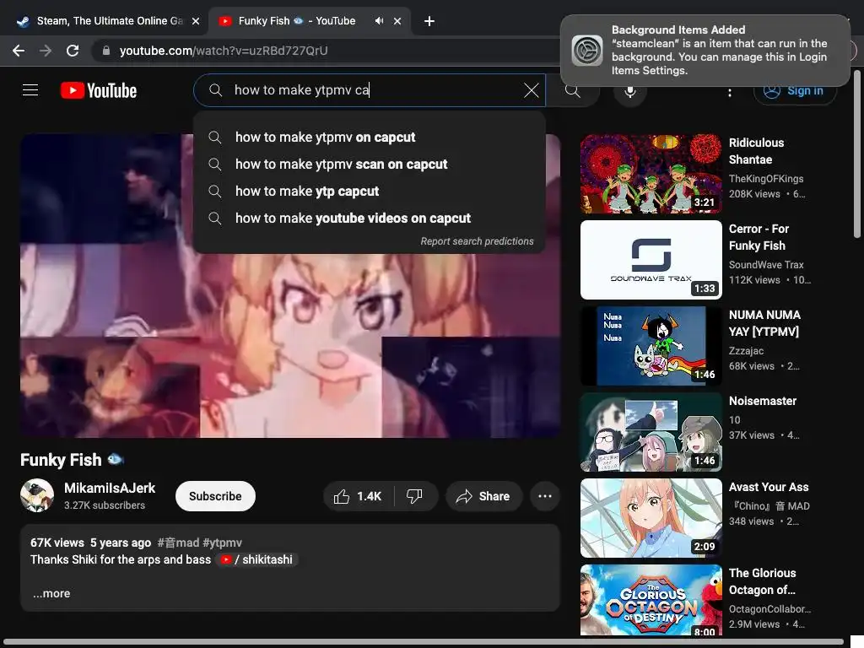This screenshot has width=864, height=648.
Task: Click the #ytpmv hashtag
Action: 222,543
